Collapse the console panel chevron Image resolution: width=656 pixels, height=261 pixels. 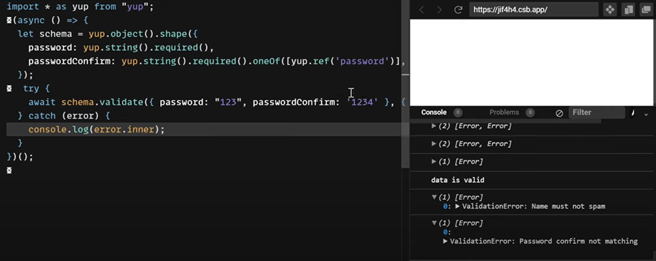(646, 114)
